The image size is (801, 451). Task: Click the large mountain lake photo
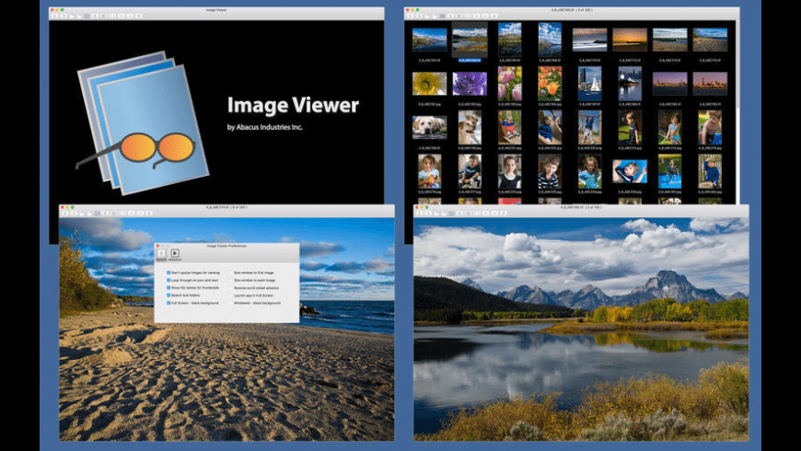[581, 329]
